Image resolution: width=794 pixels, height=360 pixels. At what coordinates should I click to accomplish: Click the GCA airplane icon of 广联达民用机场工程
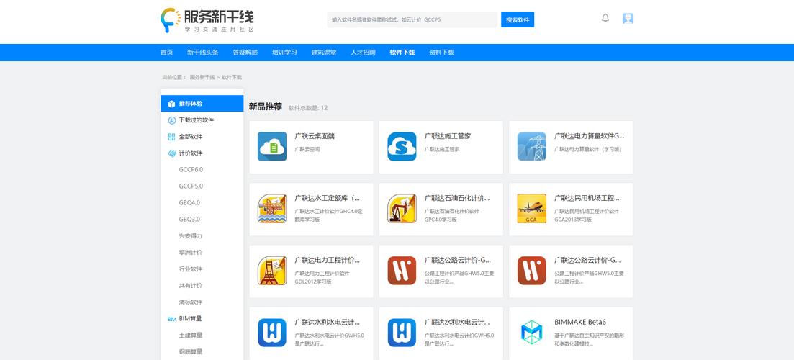click(x=532, y=209)
